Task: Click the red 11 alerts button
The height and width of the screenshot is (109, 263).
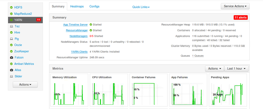Action: point(241,18)
